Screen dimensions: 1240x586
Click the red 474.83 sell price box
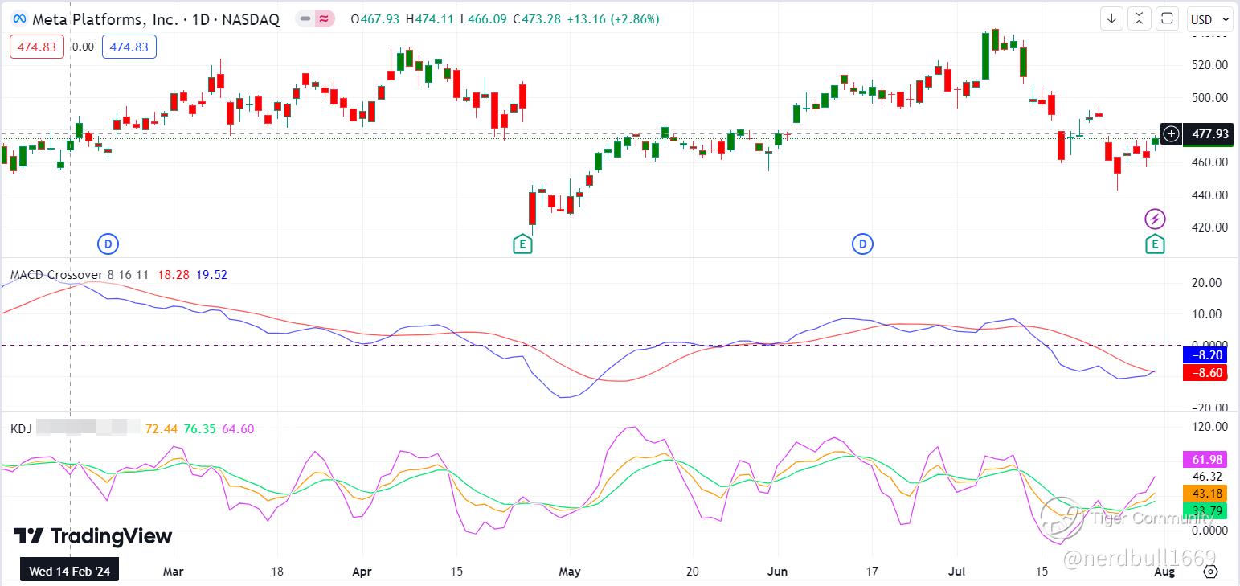point(37,47)
